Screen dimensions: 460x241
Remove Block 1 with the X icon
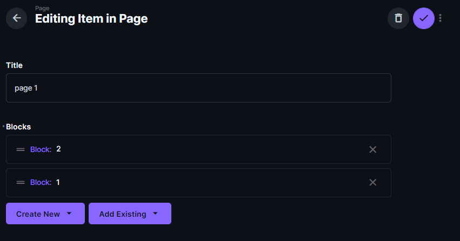pos(372,183)
